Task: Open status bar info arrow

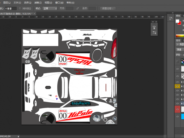Action: [x=18, y=136]
